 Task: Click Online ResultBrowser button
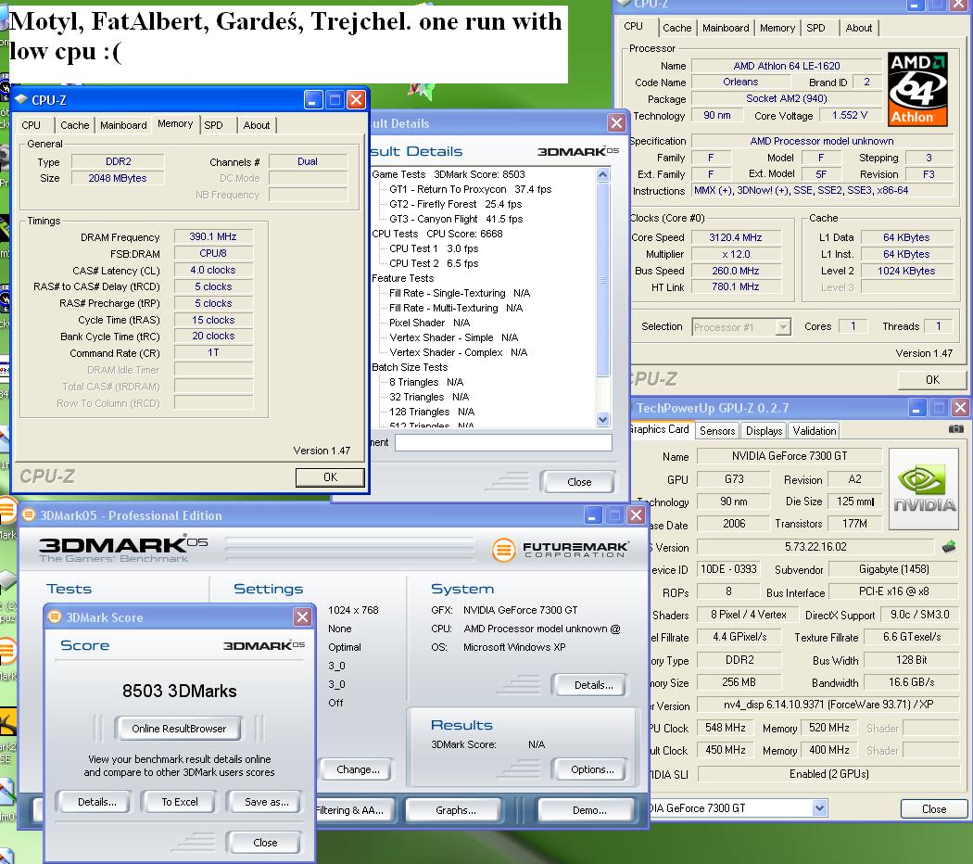(x=179, y=729)
